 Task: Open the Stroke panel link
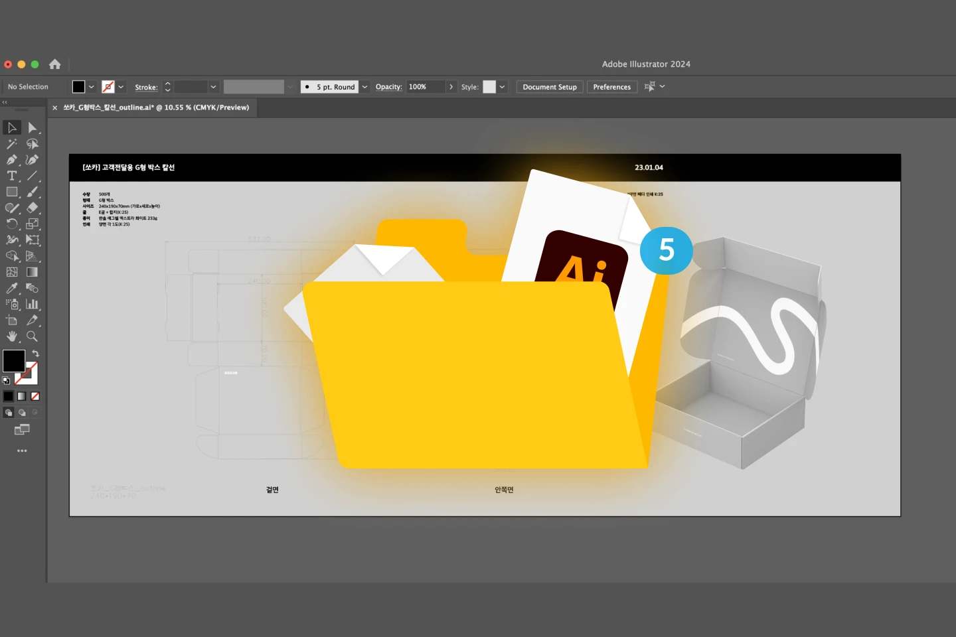pos(146,87)
